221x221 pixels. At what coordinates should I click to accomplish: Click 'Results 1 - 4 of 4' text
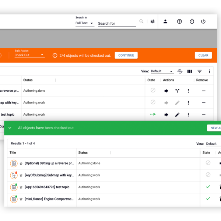pyautogui.click(x=23, y=144)
